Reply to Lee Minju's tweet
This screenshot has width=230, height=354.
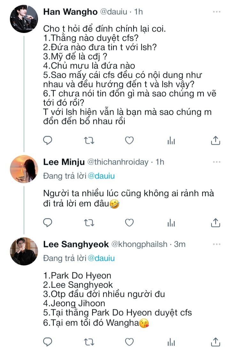tap(48, 222)
